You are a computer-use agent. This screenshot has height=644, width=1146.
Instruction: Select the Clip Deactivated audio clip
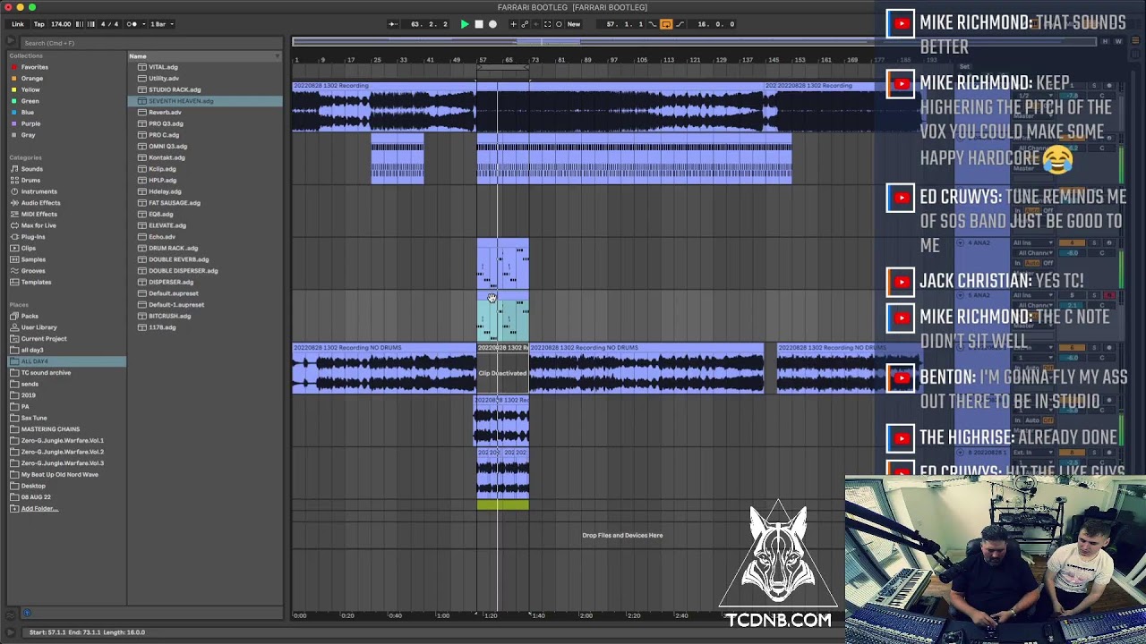pyautogui.click(x=502, y=369)
